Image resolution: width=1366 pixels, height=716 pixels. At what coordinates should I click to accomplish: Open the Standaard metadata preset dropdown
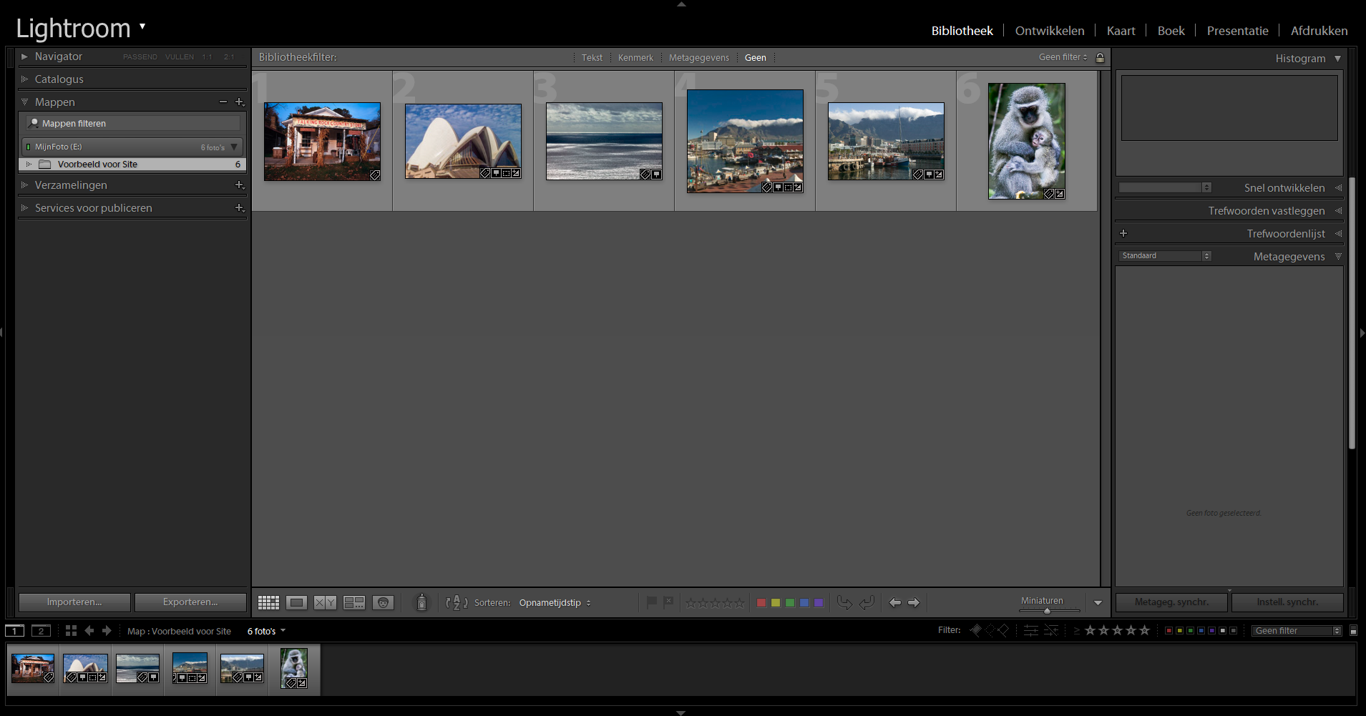tap(1164, 256)
